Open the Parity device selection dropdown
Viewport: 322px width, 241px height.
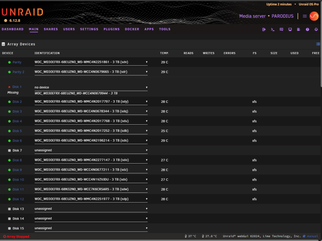coord(91,62)
